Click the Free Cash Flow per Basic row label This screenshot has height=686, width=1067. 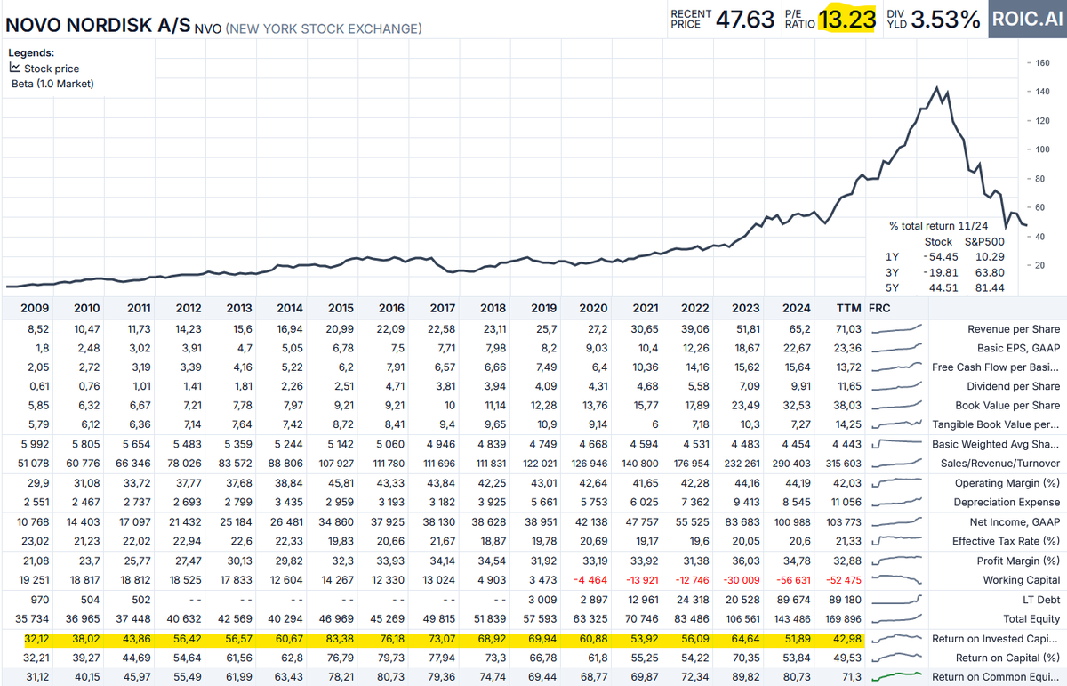coord(996,367)
